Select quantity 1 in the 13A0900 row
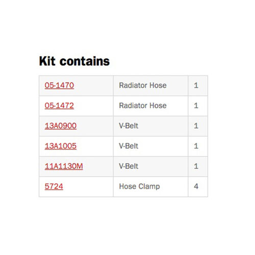Image resolution: width=255 pixels, height=255 pixels. click(196, 126)
